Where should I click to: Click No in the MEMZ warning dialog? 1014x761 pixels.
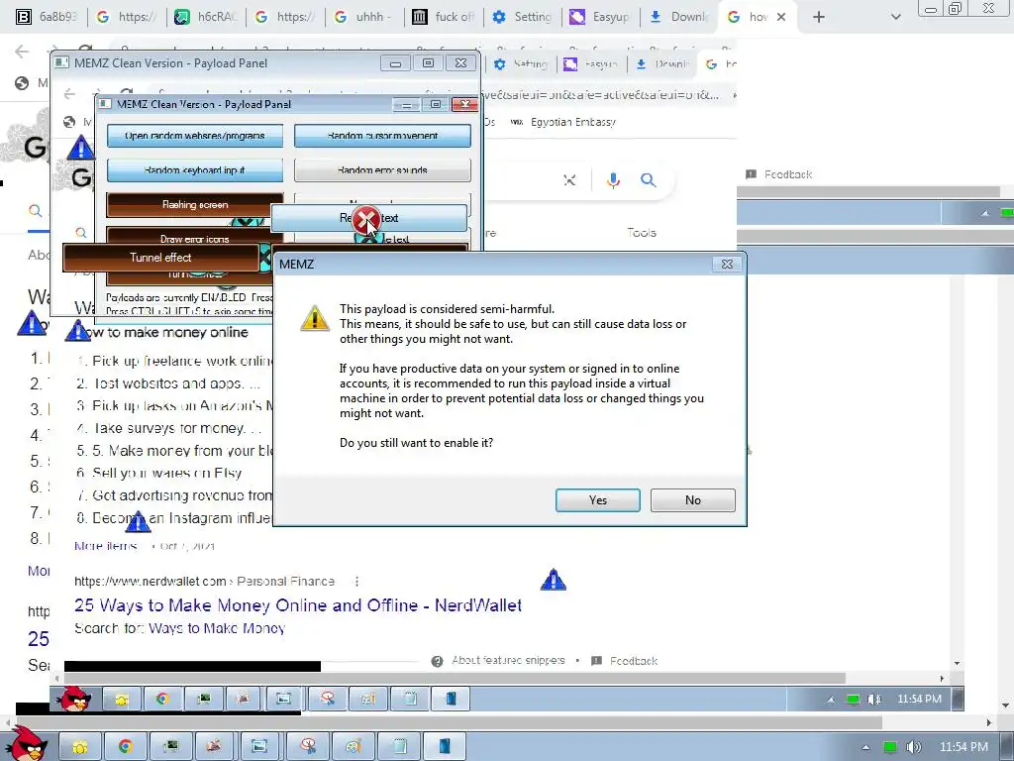(x=692, y=500)
